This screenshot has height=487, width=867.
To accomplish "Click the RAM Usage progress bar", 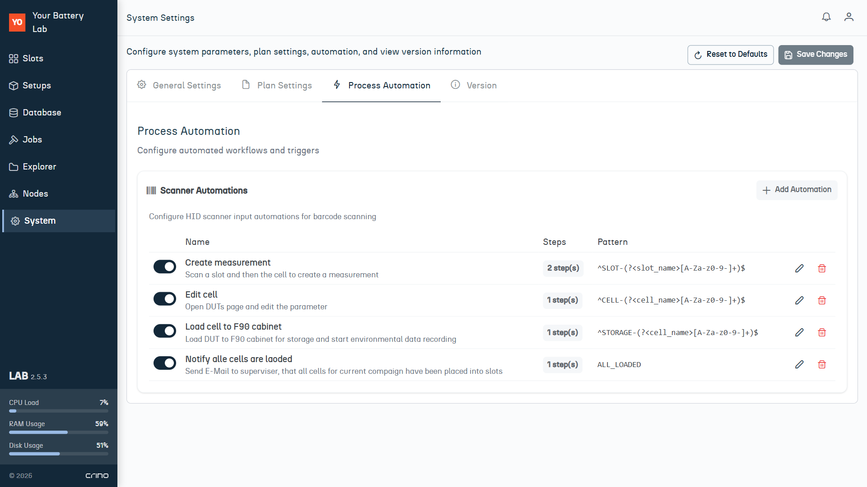I will [59, 432].
